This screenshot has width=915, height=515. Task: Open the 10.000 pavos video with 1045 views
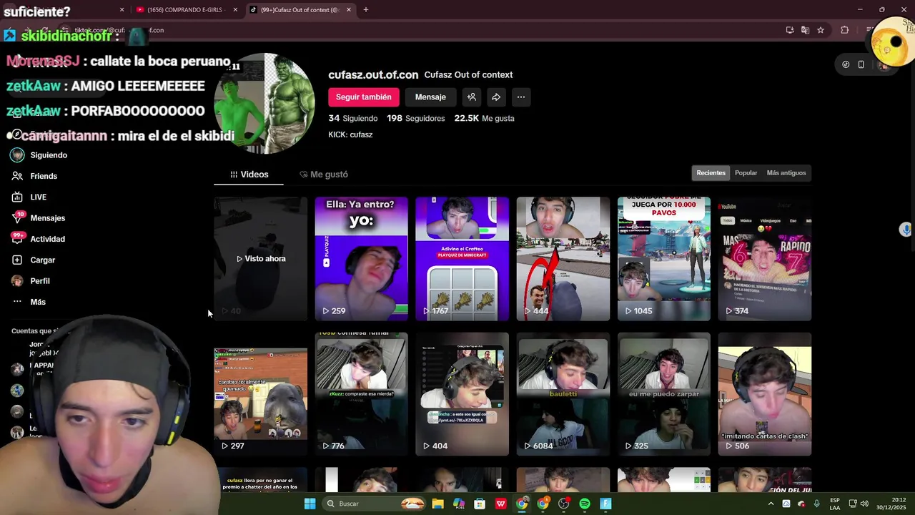tap(663, 259)
